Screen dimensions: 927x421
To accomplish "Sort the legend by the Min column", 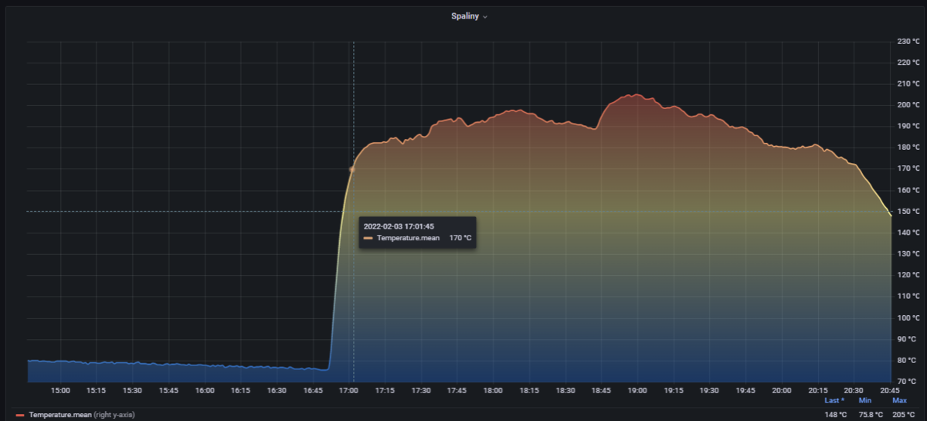I will 865,400.
